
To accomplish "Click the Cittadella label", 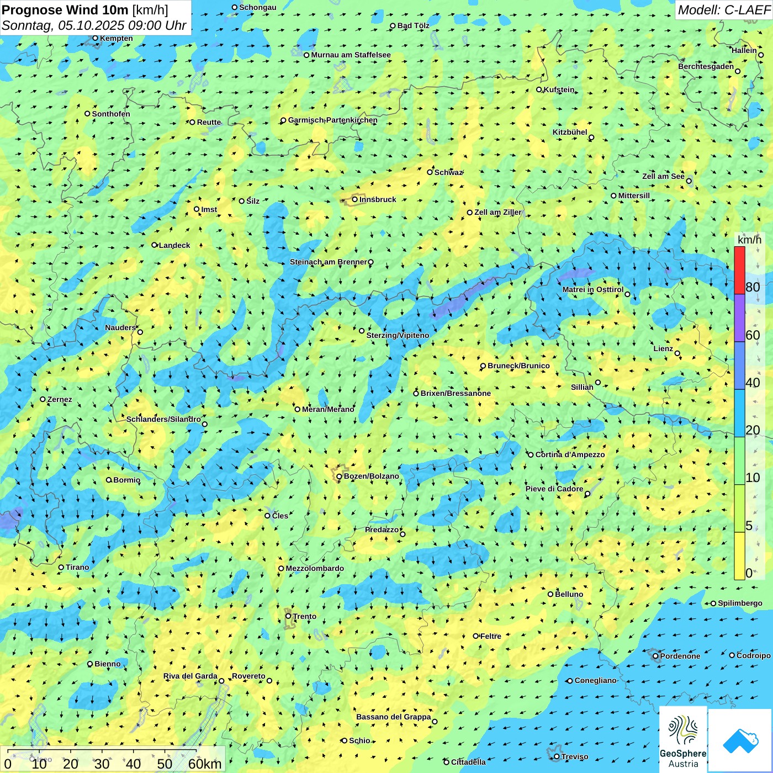I will click(x=468, y=762).
